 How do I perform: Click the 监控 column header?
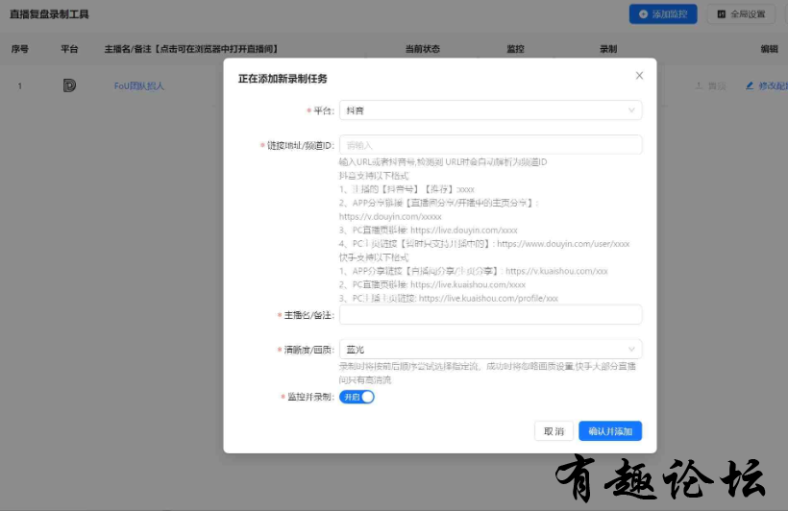click(516, 49)
